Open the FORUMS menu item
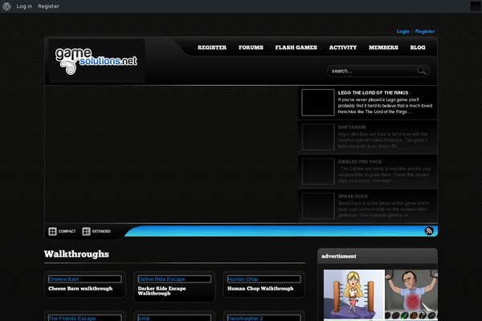 tap(251, 47)
